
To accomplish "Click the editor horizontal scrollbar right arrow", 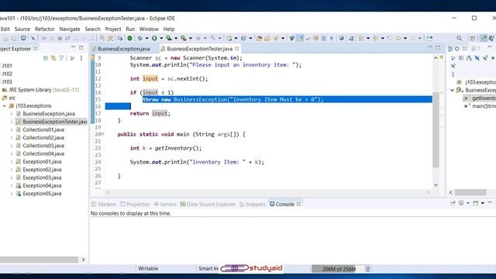I will point(429,192).
